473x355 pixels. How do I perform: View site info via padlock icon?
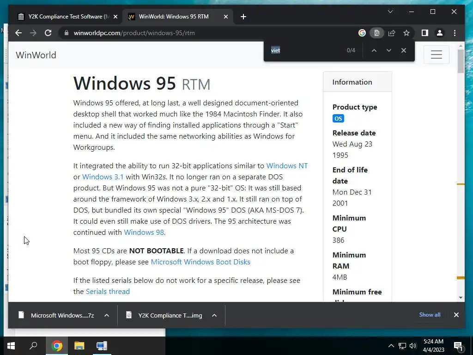click(67, 33)
